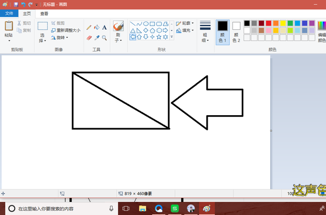
Task: Open the 刷子 brushes dropdown
Action: [118, 32]
